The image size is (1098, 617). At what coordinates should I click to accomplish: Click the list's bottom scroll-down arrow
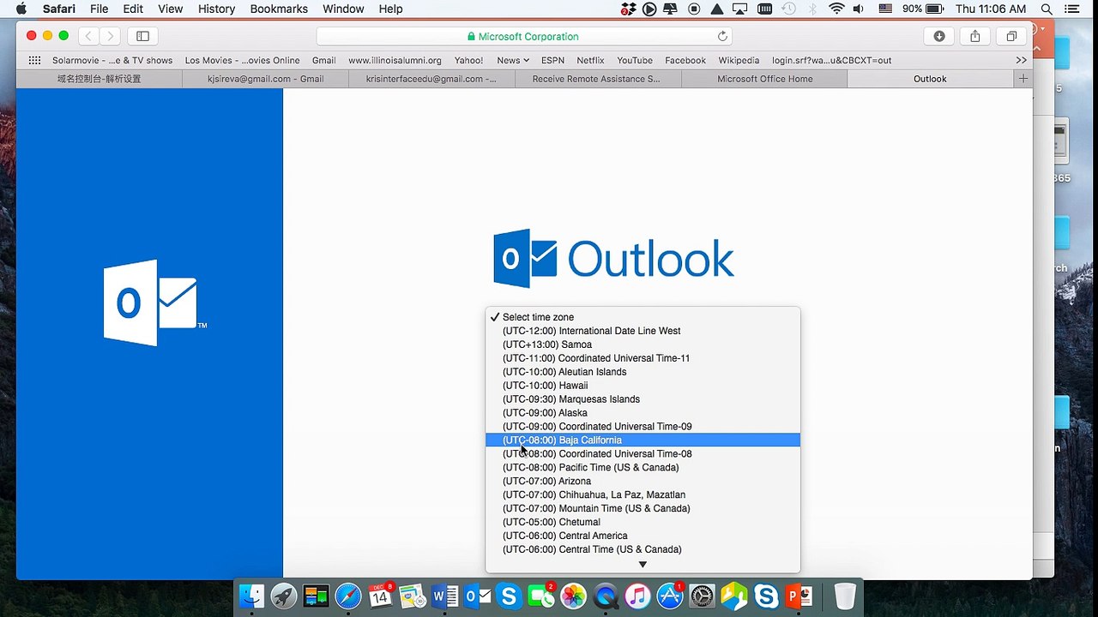(x=643, y=564)
